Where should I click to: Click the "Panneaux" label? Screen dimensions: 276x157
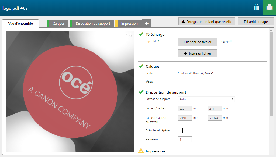click(x=152, y=139)
